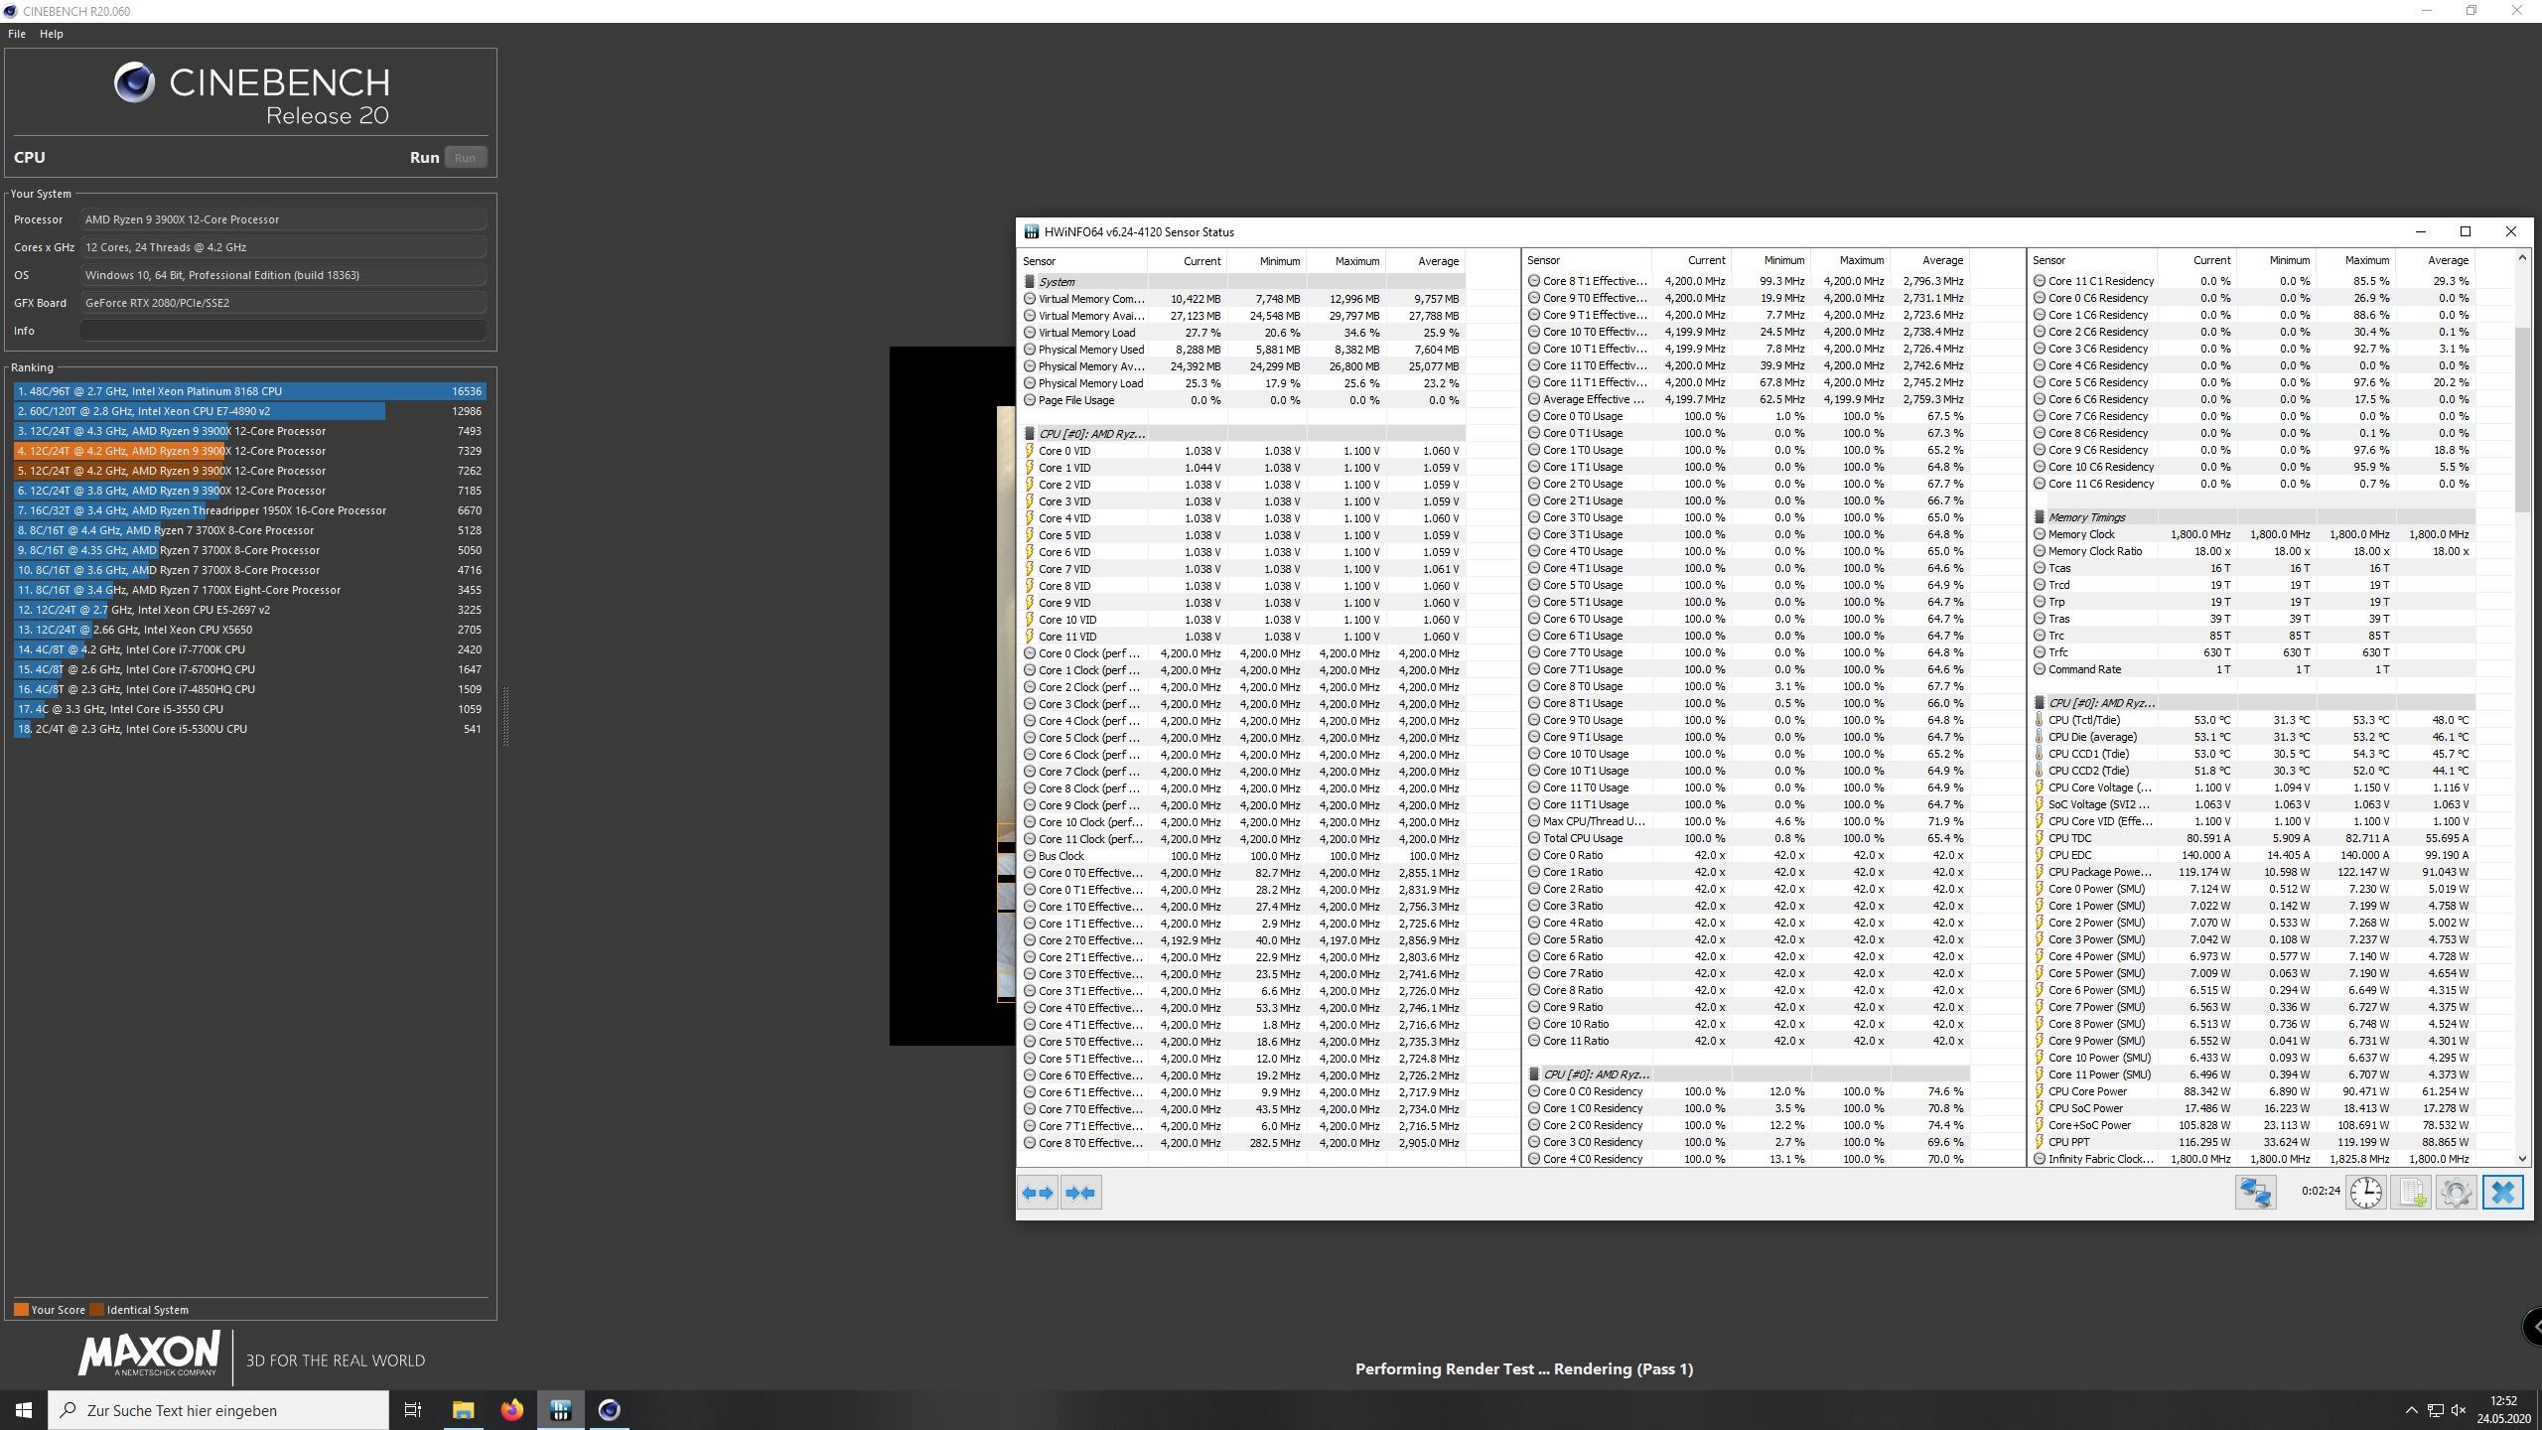
Task: Open File Explorer in taskbar
Action: point(463,1410)
